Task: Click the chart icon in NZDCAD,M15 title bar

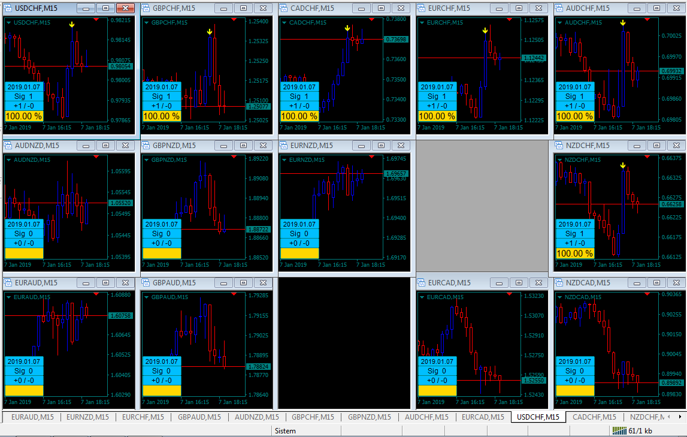Action: tap(559, 283)
